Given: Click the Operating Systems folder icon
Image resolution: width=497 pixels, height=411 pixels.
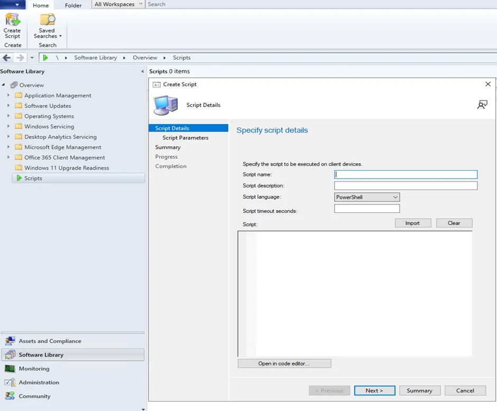Looking at the screenshot, I should pyautogui.click(x=19, y=116).
